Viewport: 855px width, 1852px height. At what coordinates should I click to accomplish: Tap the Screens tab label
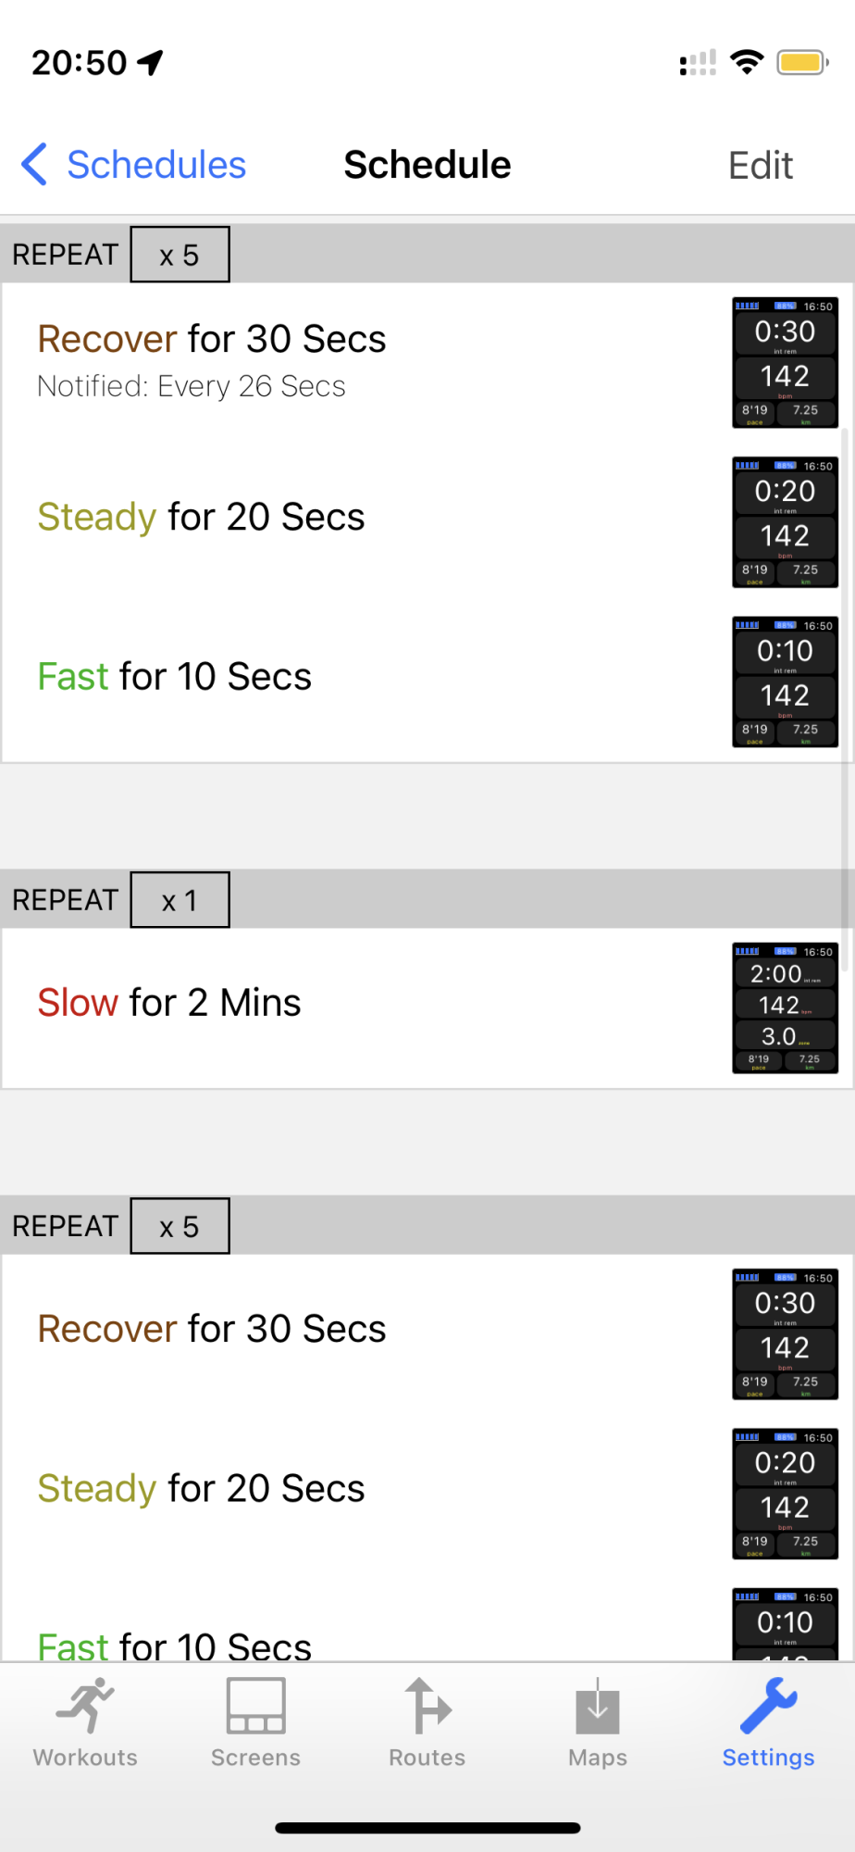[x=255, y=1758]
